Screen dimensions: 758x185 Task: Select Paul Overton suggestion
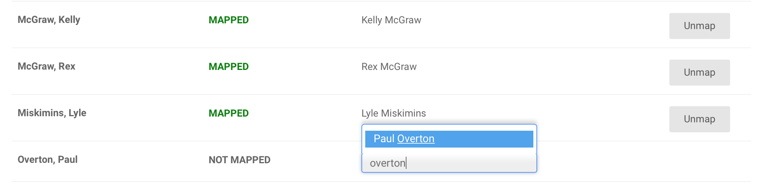tap(449, 139)
